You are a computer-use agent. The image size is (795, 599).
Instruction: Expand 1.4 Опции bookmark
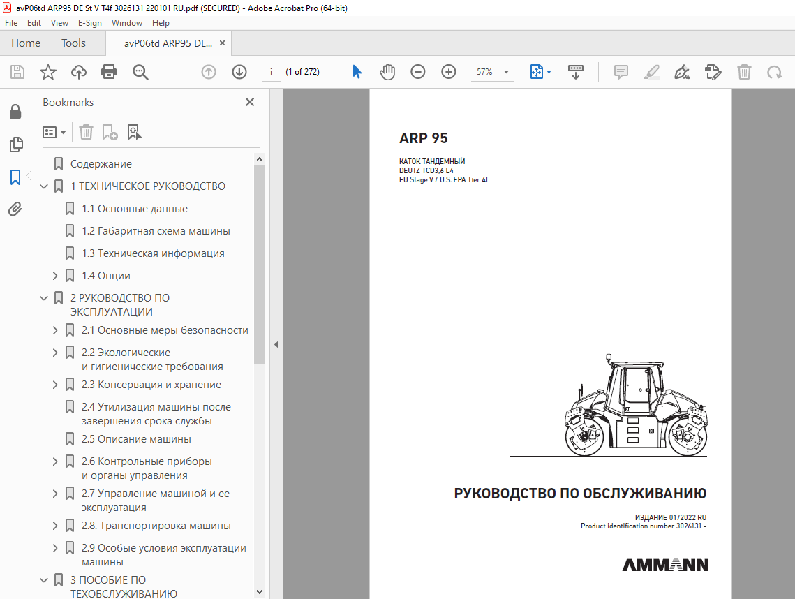coord(55,275)
